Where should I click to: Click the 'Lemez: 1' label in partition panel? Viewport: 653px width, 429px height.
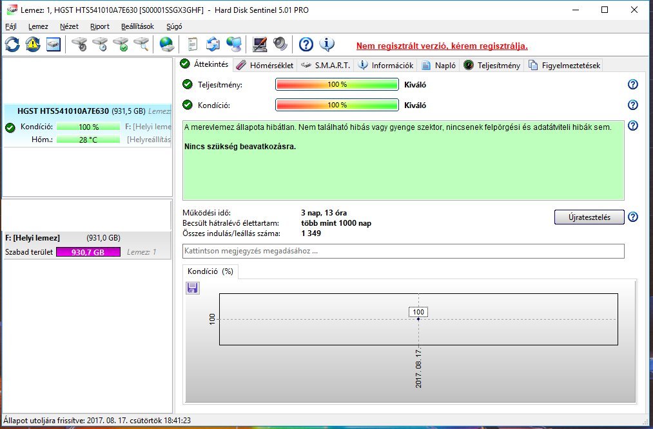coord(142,252)
